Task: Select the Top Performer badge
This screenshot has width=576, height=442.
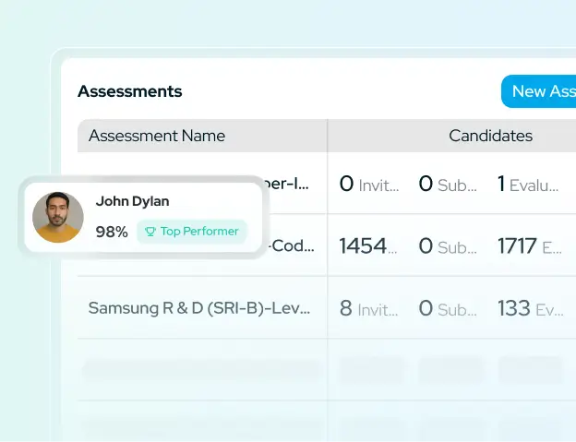Action: click(192, 232)
